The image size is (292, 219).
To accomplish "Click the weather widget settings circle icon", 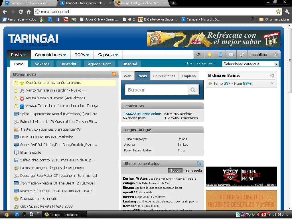I will pyautogui.click(x=272, y=75).
